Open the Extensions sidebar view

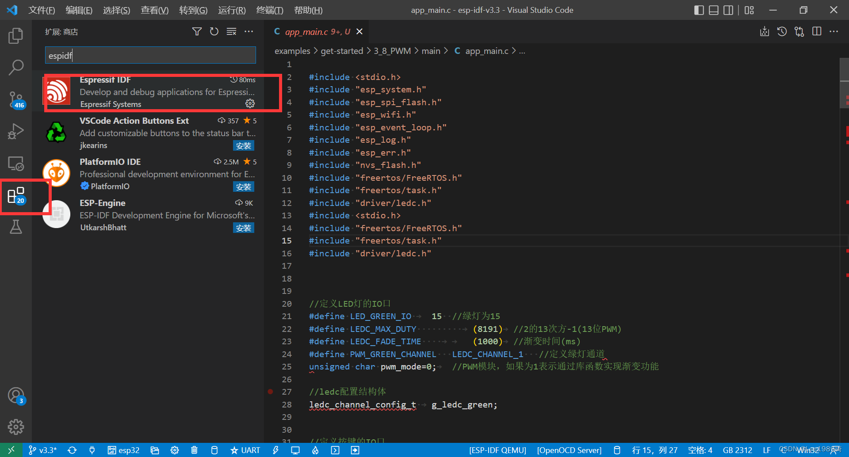[16, 195]
